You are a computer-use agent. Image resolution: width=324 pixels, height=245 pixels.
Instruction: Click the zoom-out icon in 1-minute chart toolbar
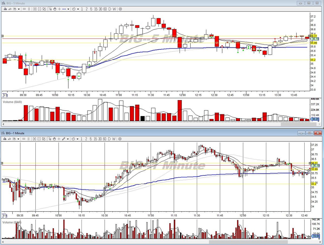[x=39, y=139]
